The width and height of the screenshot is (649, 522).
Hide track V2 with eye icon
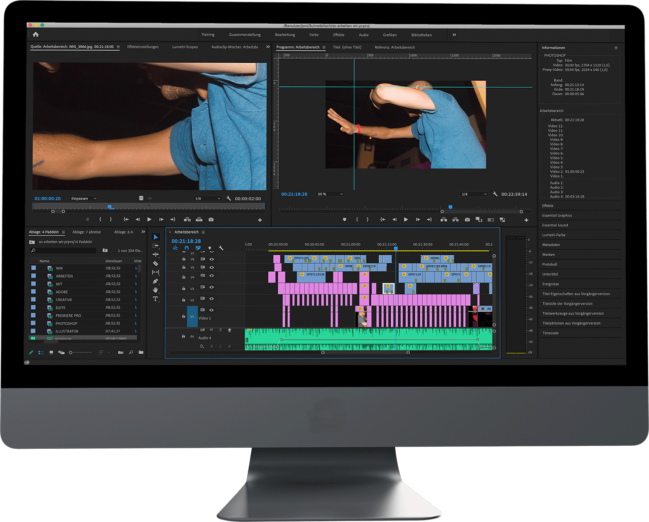(212, 299)
